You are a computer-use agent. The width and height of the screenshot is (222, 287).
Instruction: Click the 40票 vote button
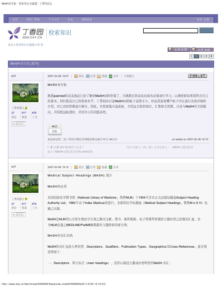[54, 130]
